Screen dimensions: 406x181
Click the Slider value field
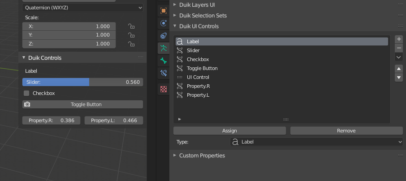[82, 82]
